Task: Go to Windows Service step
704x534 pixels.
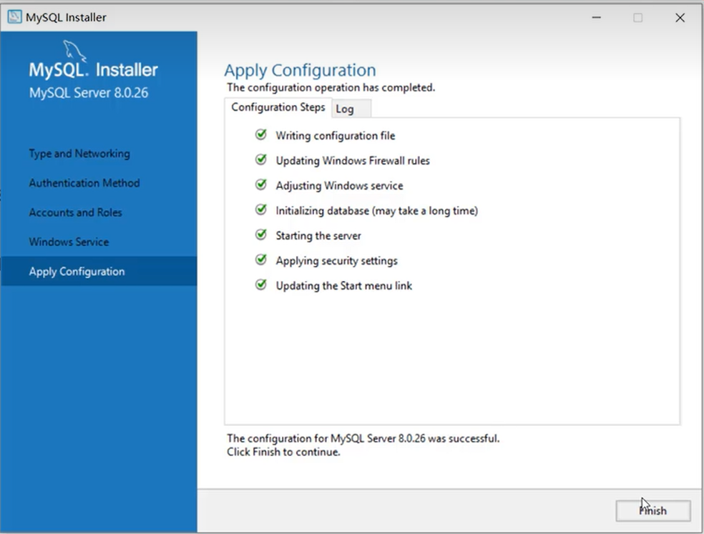Action: click(69, 242)
